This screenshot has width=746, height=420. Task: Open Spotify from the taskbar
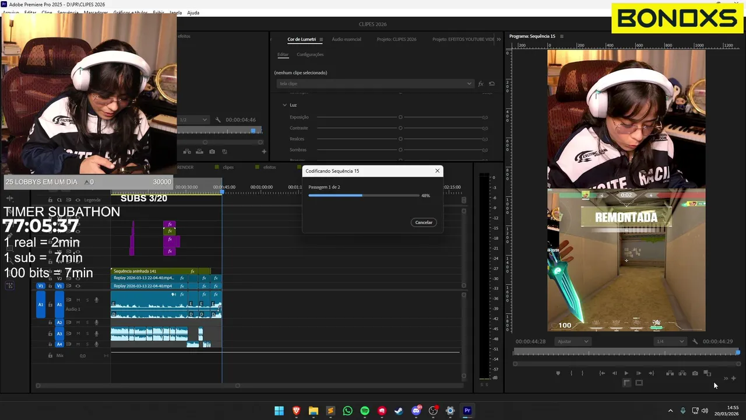(365, 411)
